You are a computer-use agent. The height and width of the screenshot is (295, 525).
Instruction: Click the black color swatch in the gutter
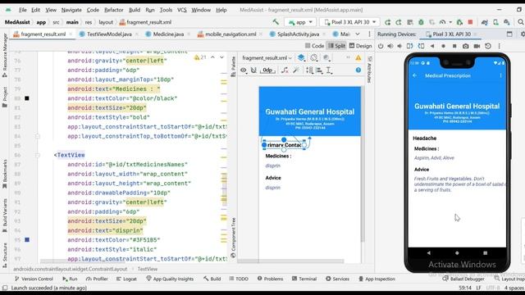pos(27,98)
